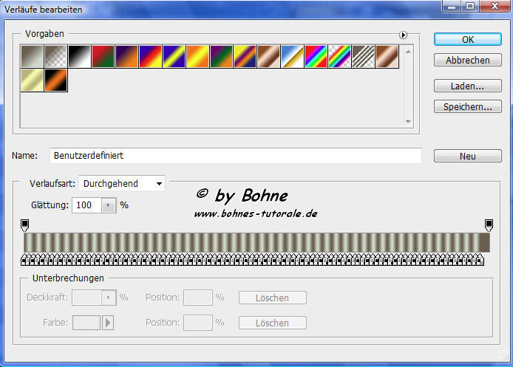Click the middle of the gradient preview bar
Screen dimensions: 513x367
(x=256, y=243)
